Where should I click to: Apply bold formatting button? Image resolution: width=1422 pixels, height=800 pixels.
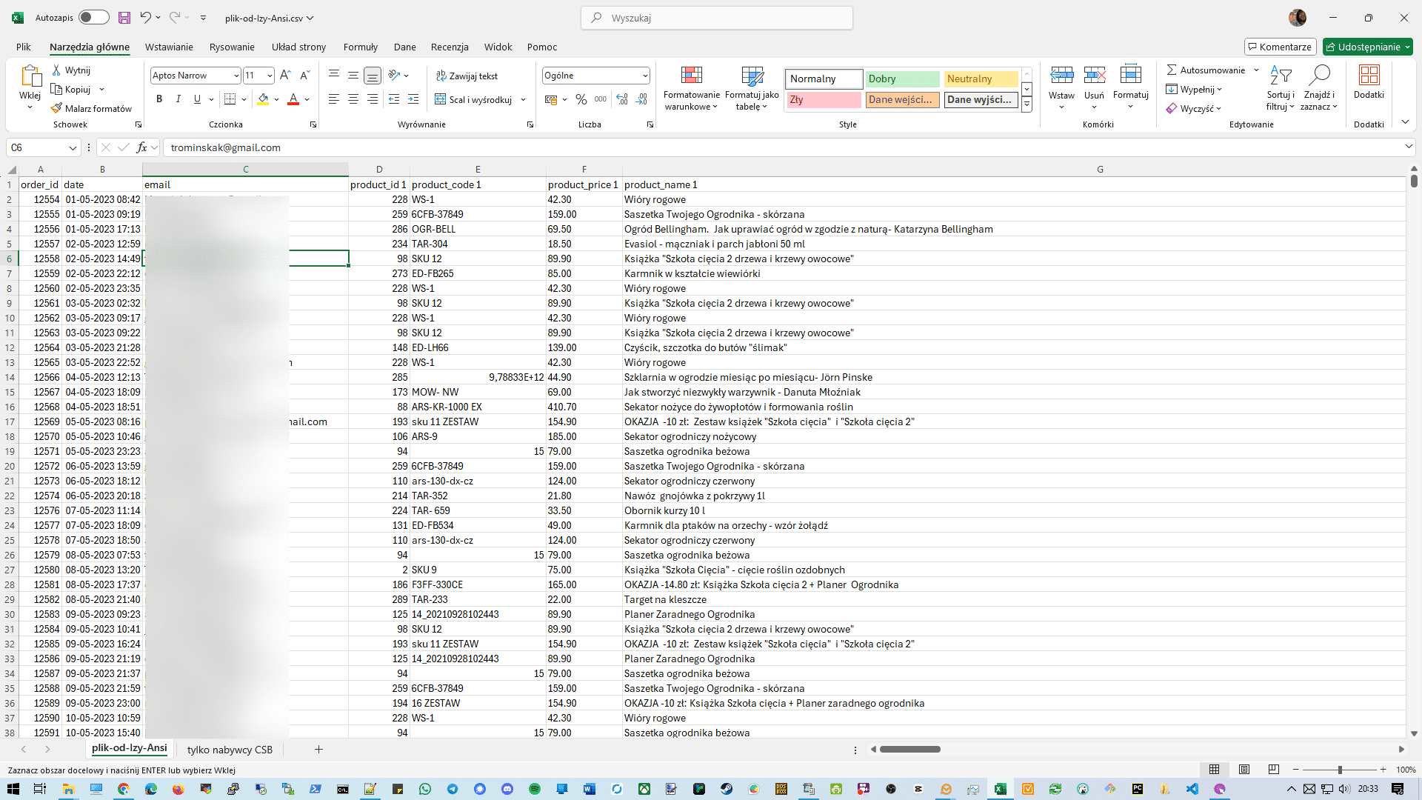tap(159, 99)
